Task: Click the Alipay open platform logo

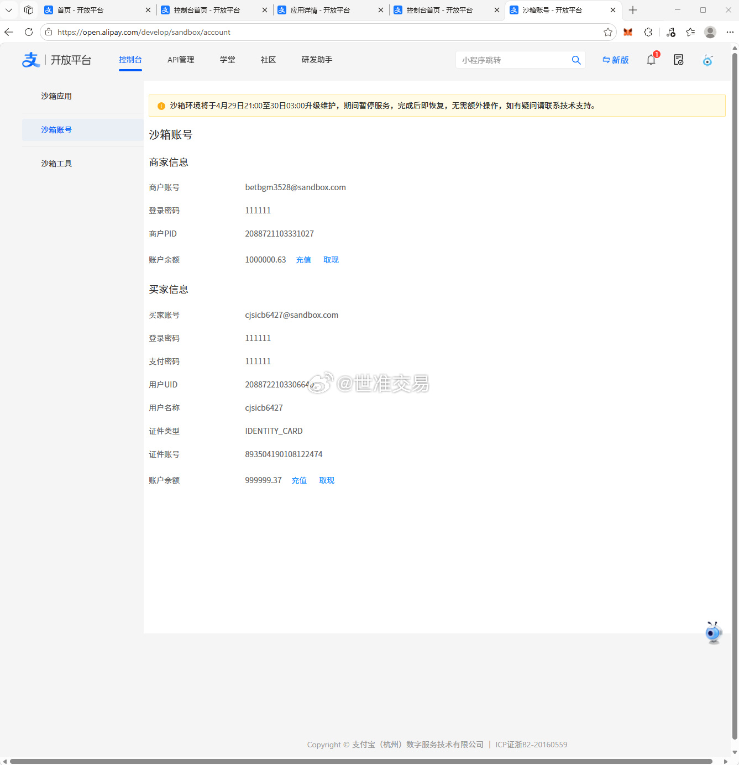Action: tap(56, 60)
